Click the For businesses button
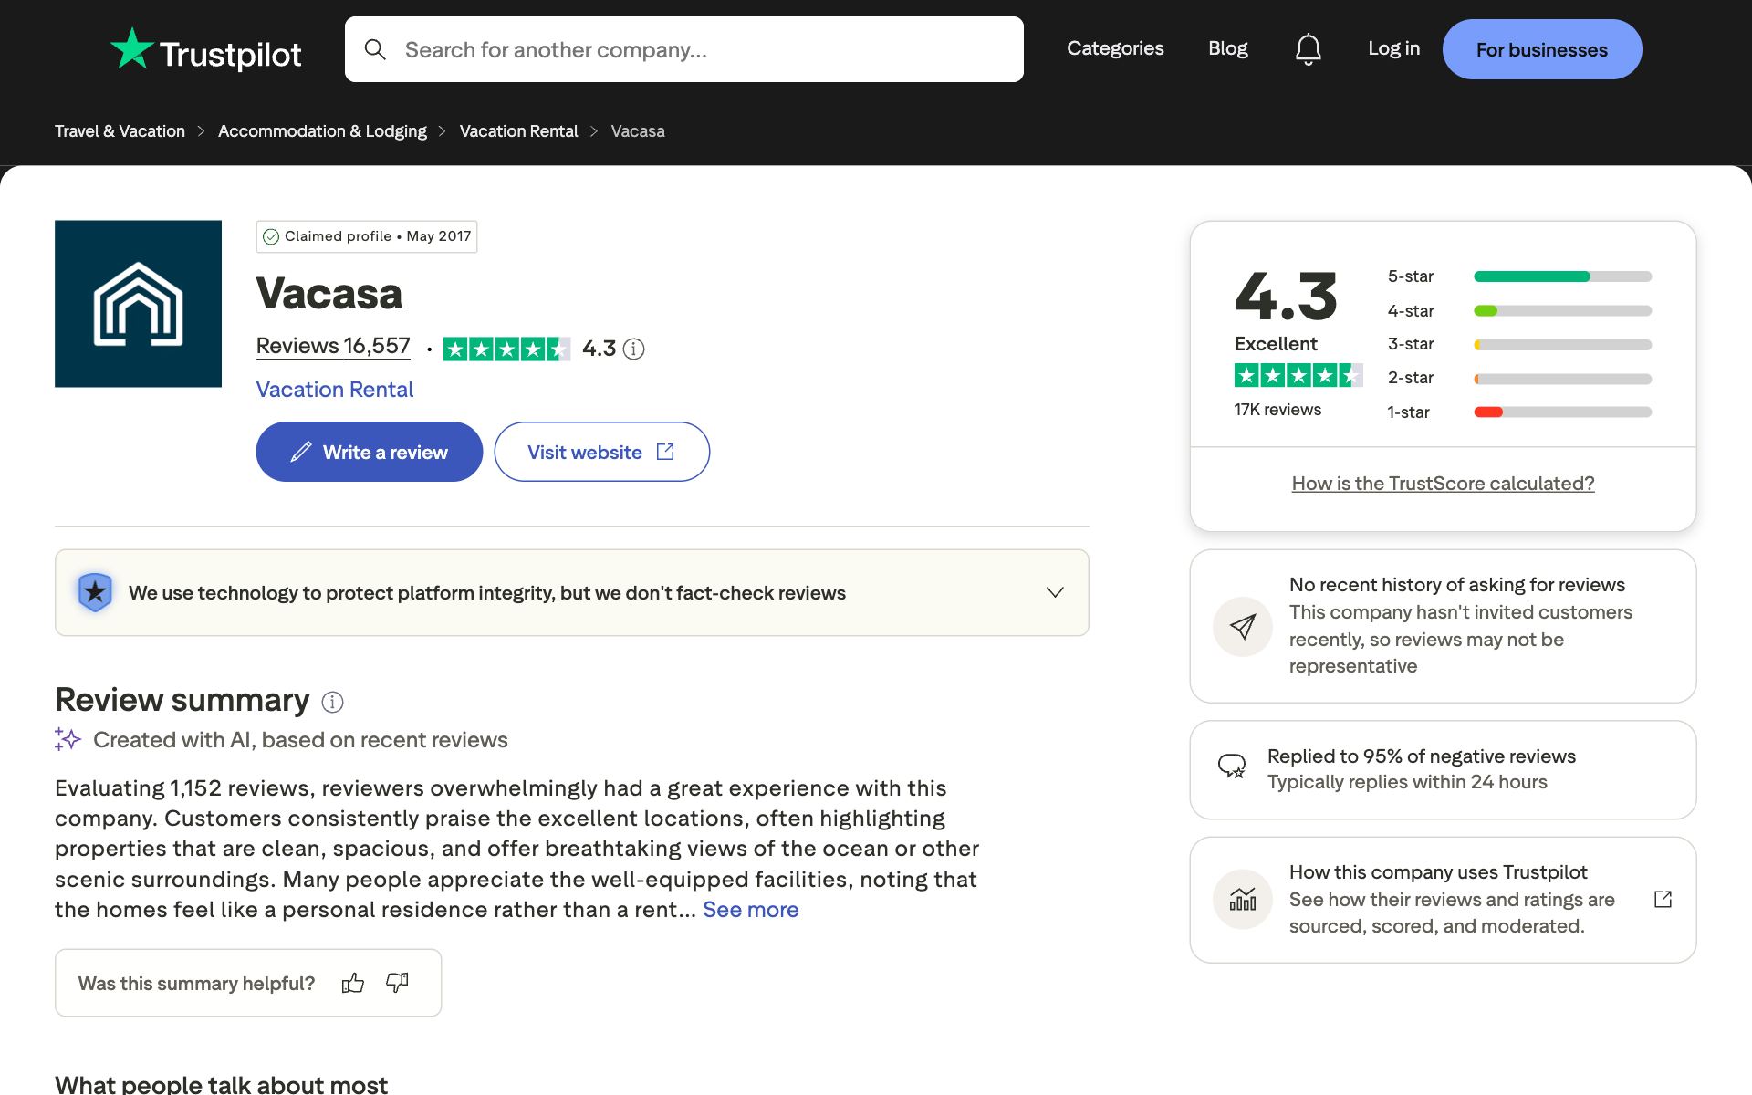Screen dimensions: 1752x1095 (1542, 49)
